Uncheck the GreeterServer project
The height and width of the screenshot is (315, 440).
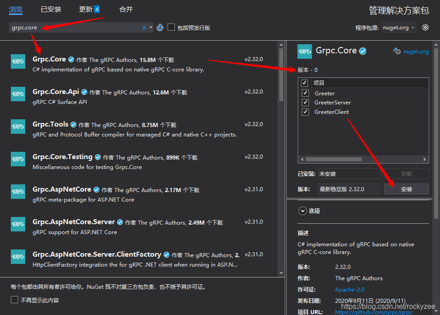click(305, 103)
